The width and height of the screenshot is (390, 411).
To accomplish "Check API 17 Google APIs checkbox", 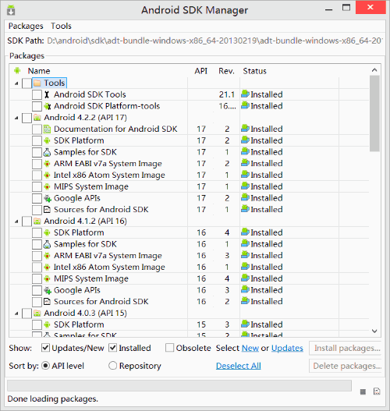I will coord(37,198).
